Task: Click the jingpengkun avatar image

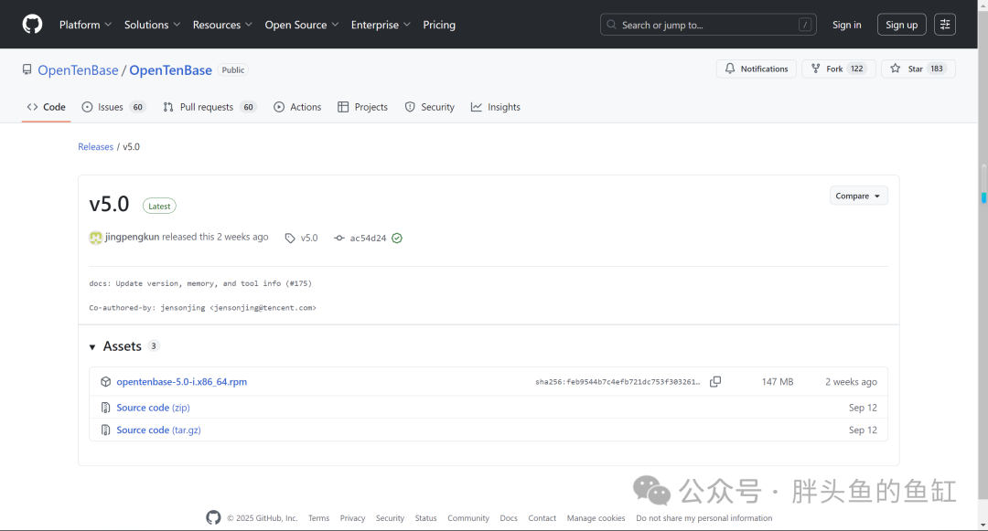Action: 96,238
